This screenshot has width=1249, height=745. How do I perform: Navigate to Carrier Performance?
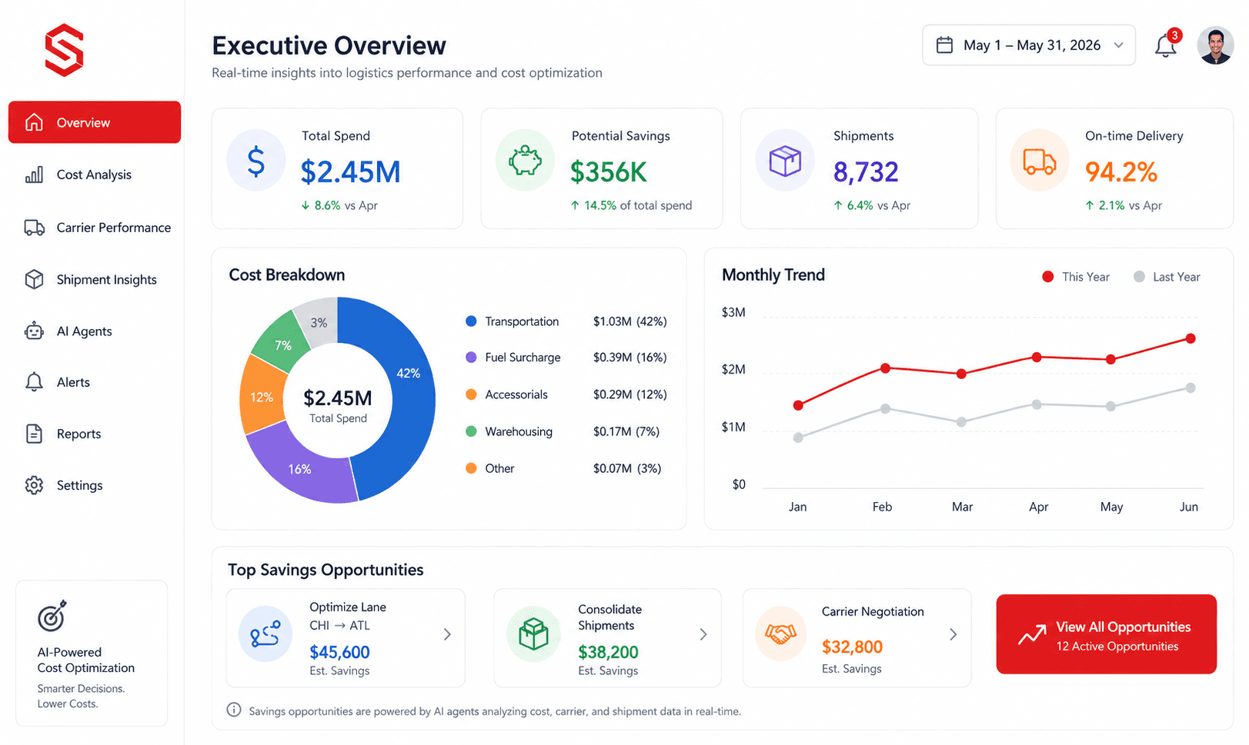point(95,228)
